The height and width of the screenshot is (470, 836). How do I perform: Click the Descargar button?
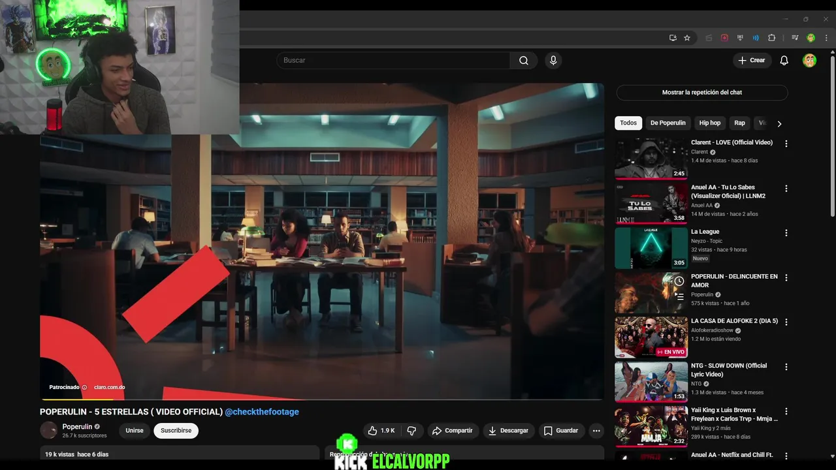coord(509,431)
